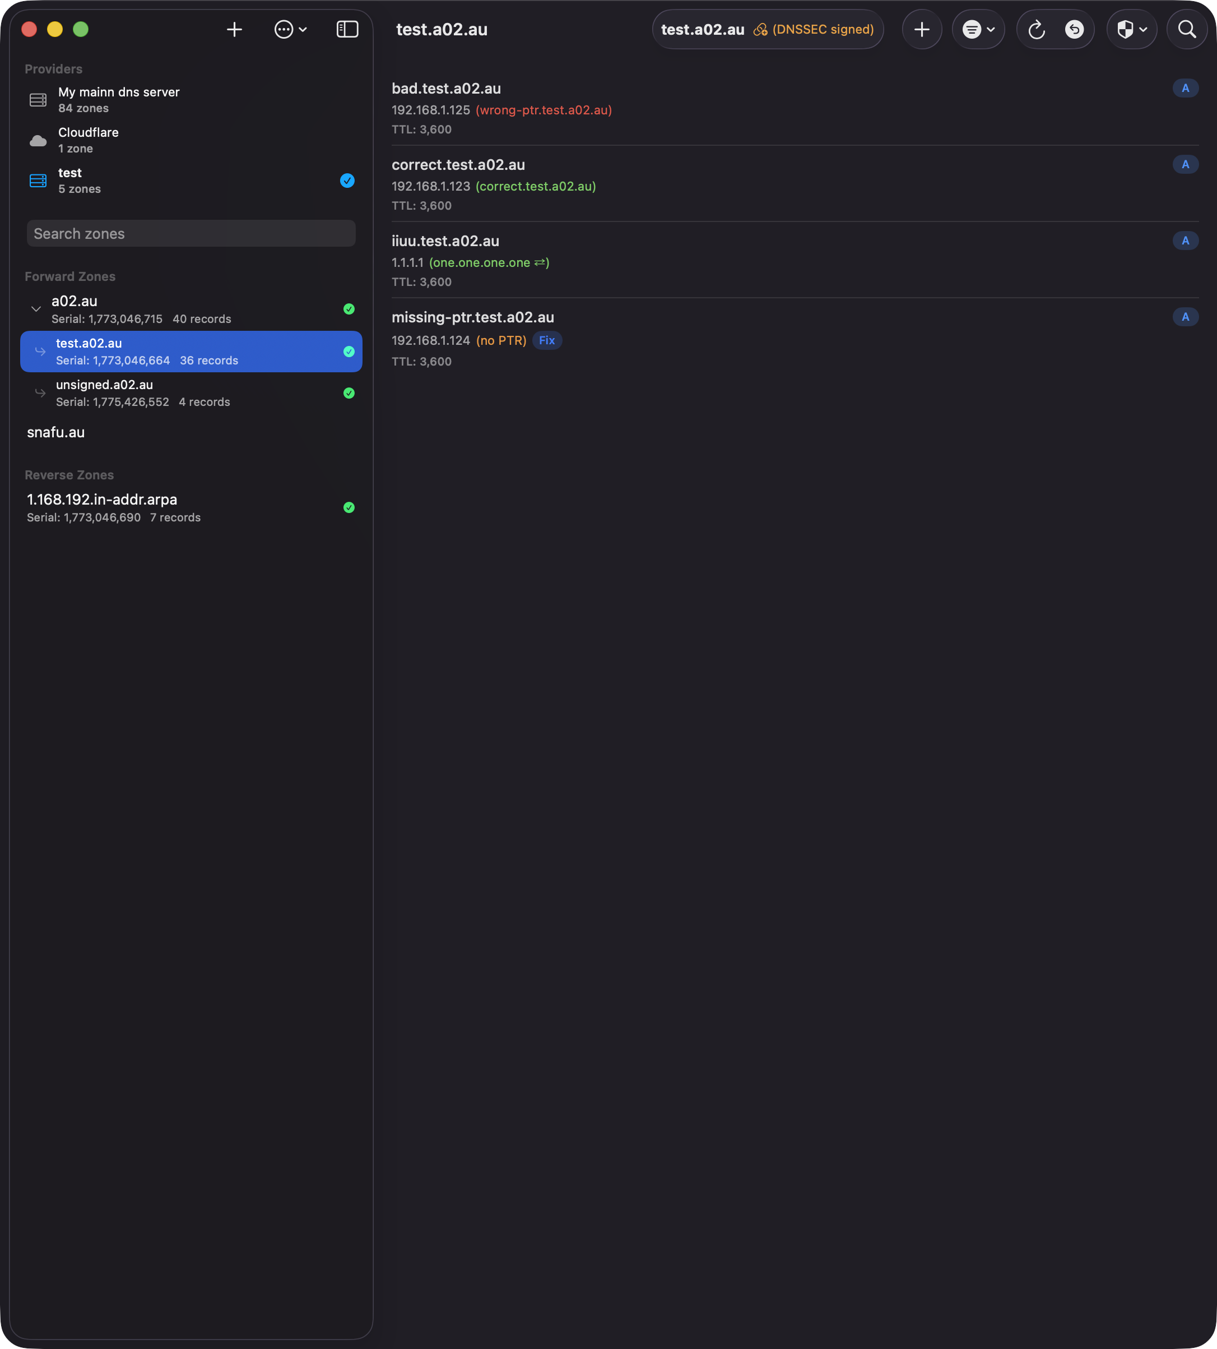Select the a02.au forward zone

pyautogui.click(x=191, y=309)
